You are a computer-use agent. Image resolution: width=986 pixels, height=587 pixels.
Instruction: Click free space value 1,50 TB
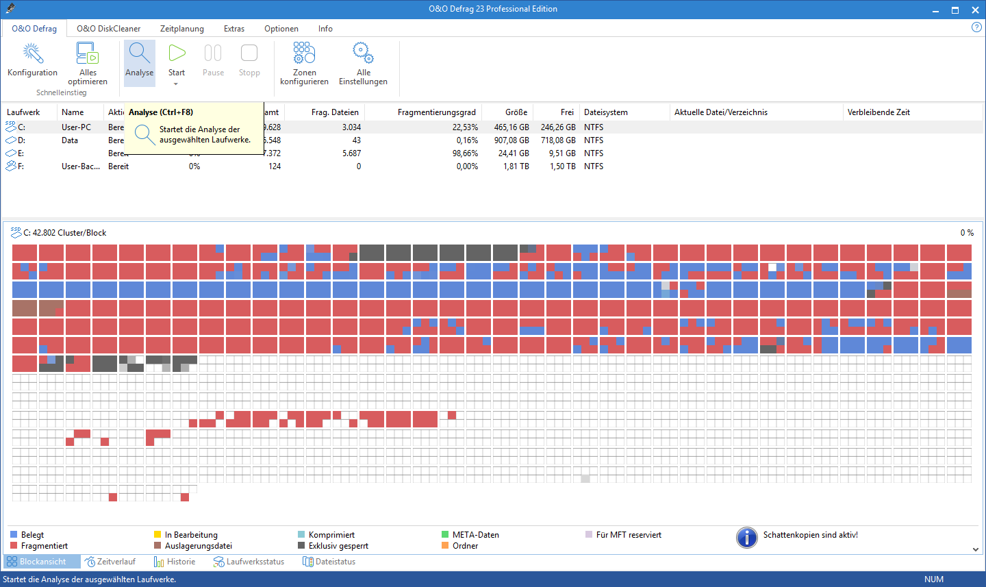[563, 166]
